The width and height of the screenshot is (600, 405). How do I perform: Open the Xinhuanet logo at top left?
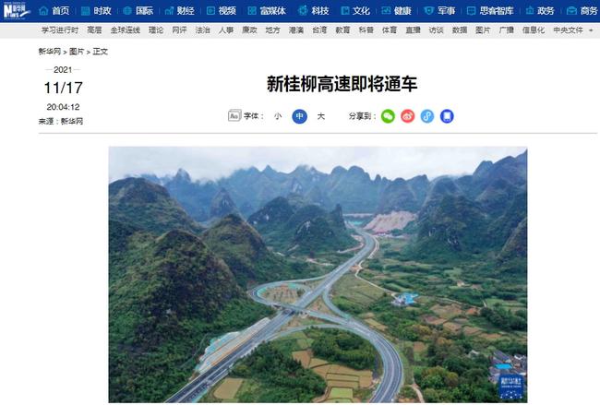tap(16, 10)
